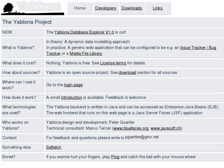The height and width of the screenshot is (168, 224).
Task: Click 'Where can I see it work?' label
Action: [x=19, y=85]
